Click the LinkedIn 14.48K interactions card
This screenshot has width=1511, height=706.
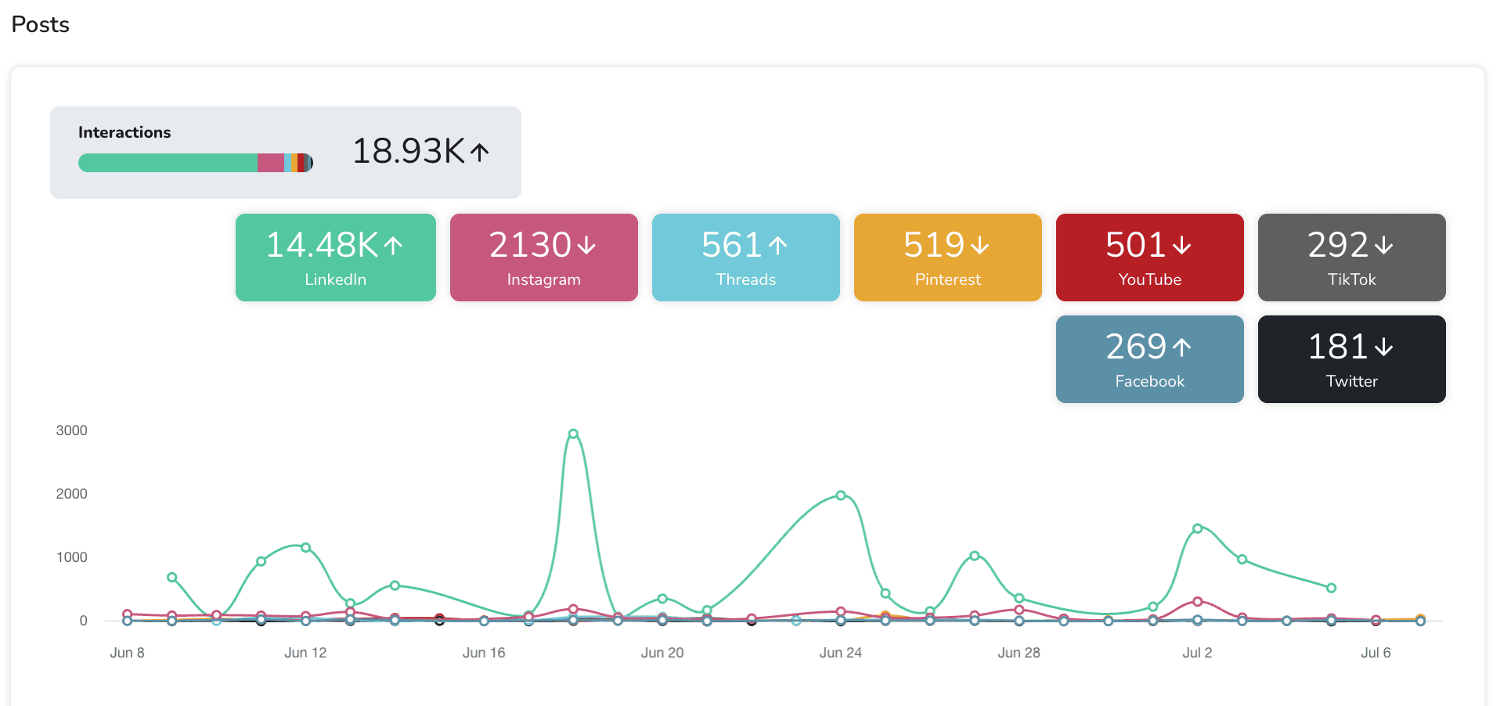pyautogui.click(x=335, y=258)
